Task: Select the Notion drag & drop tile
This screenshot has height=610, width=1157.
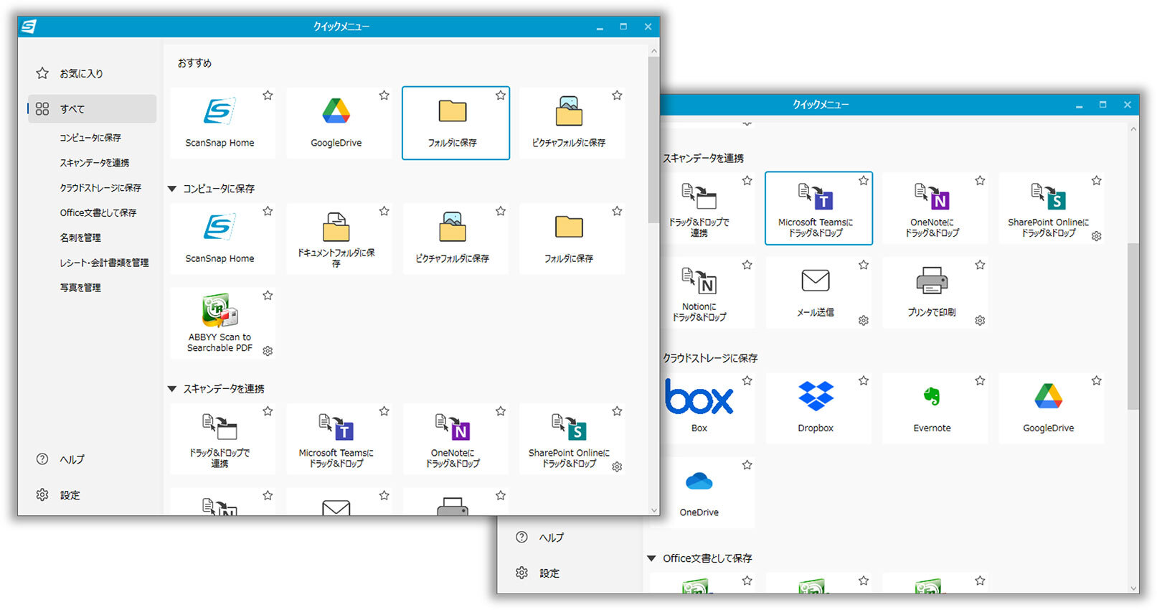Action: 699,292
